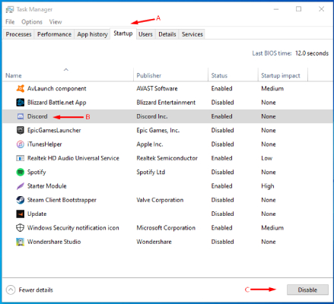The image size is (334, 304).
Task: Select 'Windows Security notification icon' name
Action: point(73,228)
